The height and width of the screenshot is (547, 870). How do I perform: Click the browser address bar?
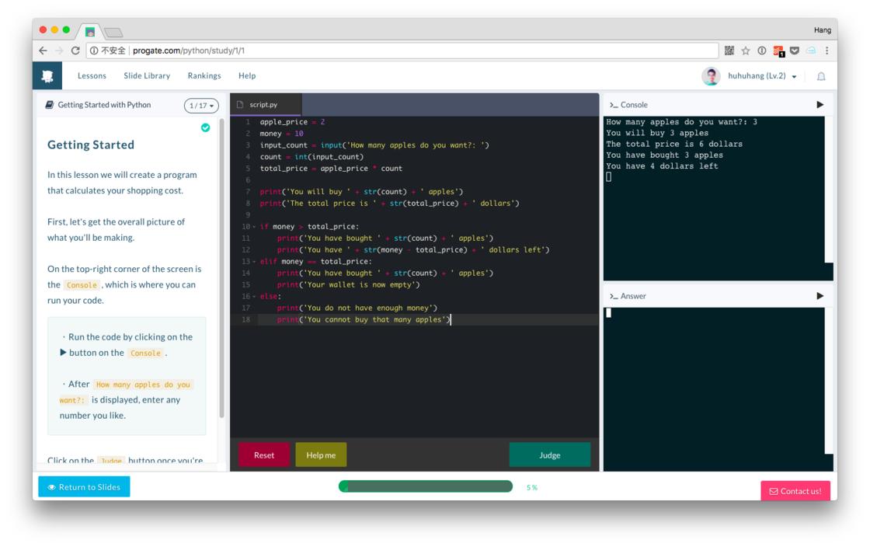coord(402,51)
